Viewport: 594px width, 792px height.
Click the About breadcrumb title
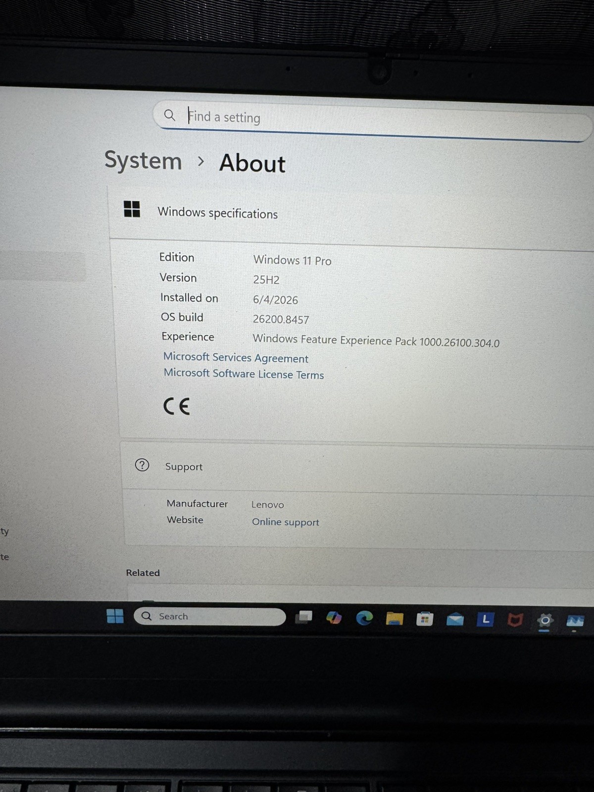tap(252, 163)
